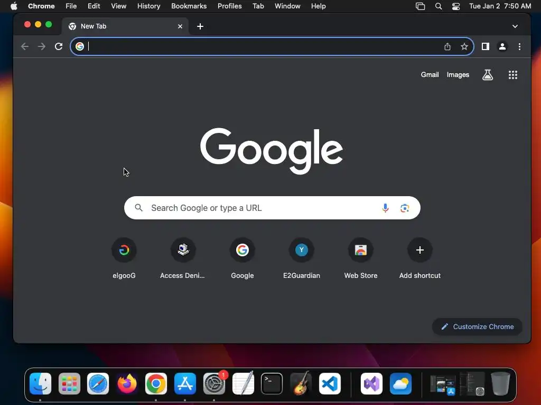
Task: Click the share icon in address bar
Action: click(x=447, y=46)
